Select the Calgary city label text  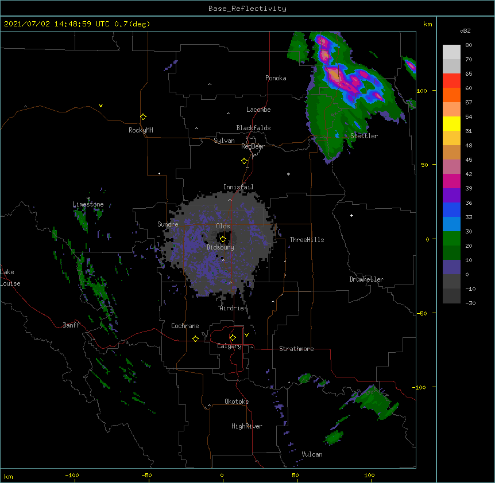coord(230,346)
